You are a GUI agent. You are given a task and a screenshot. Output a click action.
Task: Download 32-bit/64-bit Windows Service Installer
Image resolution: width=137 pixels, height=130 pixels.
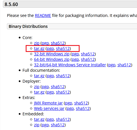click(70, 65)
